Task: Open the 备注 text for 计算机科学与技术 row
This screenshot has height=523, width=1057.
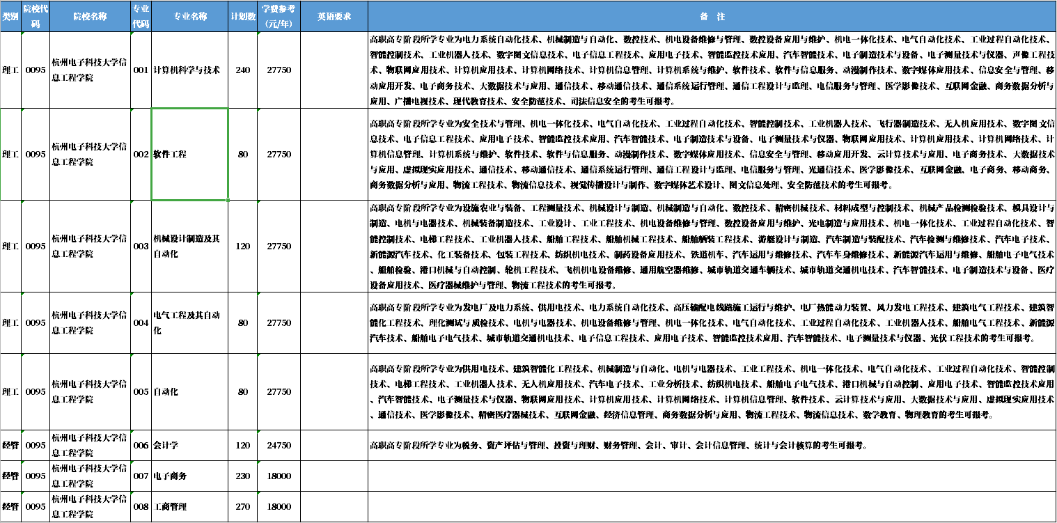Action: click(x=712, y=70)
